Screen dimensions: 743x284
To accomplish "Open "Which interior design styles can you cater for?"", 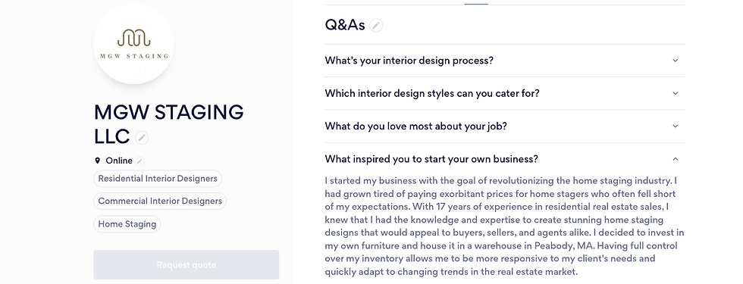I will coord(505,93).
